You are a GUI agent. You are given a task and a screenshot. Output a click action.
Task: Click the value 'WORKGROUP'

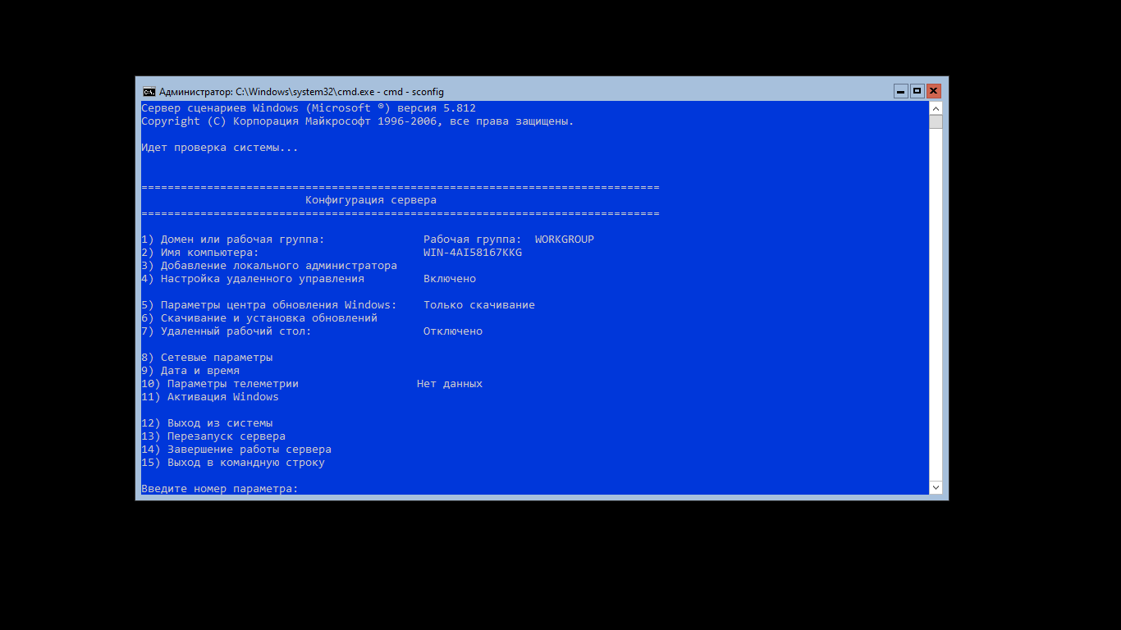[x=565, y=240]
